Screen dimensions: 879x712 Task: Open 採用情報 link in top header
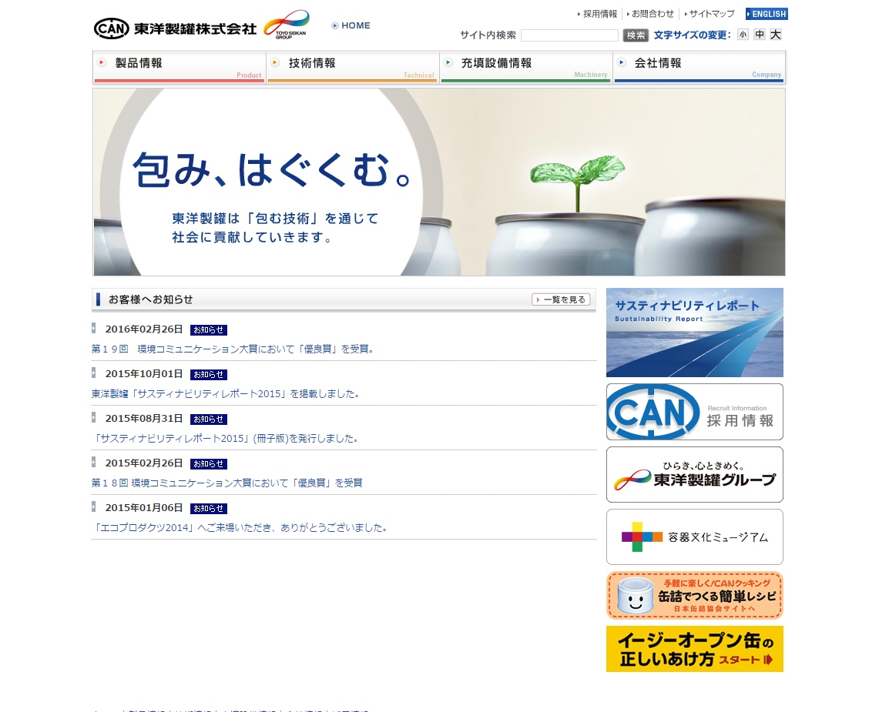click(x=598, y=14)
